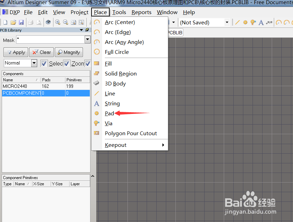This screenshot has width=293, height=222.
Task: Open the 3D layer stack icon
Action: tap(48, 22)
